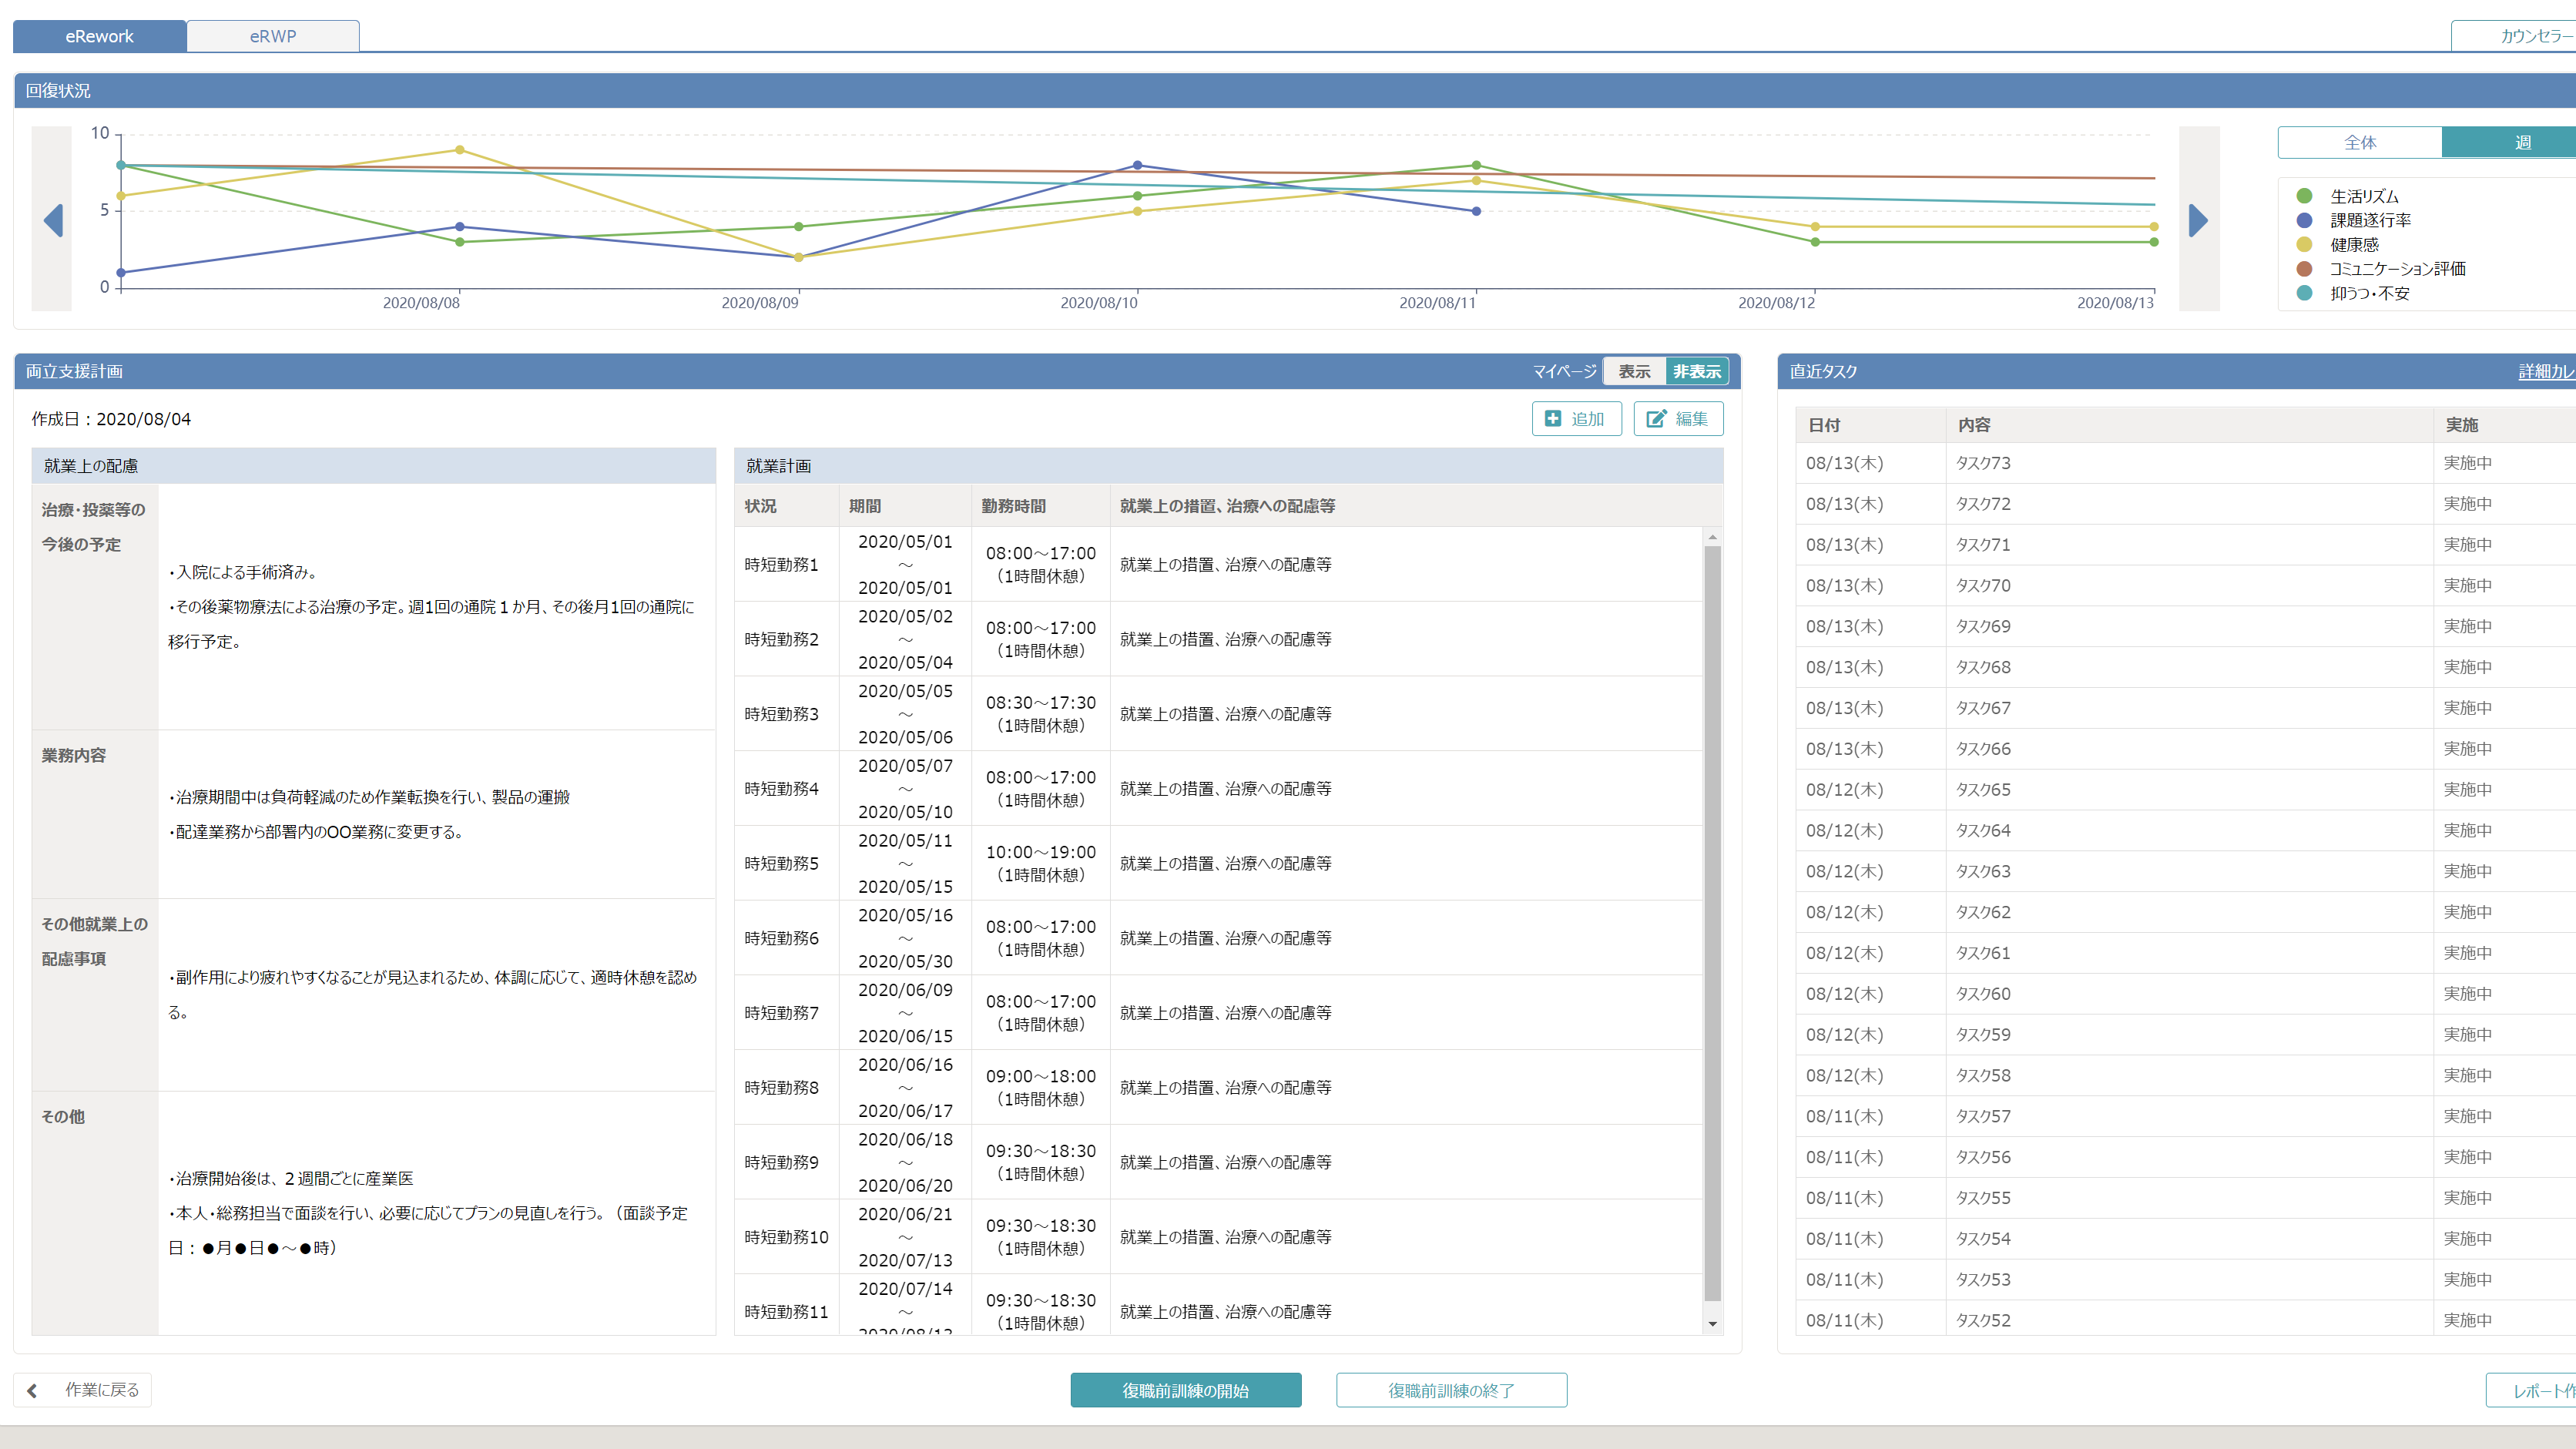Select the 時短勤務10 row

click(x=1218, y=1237)
